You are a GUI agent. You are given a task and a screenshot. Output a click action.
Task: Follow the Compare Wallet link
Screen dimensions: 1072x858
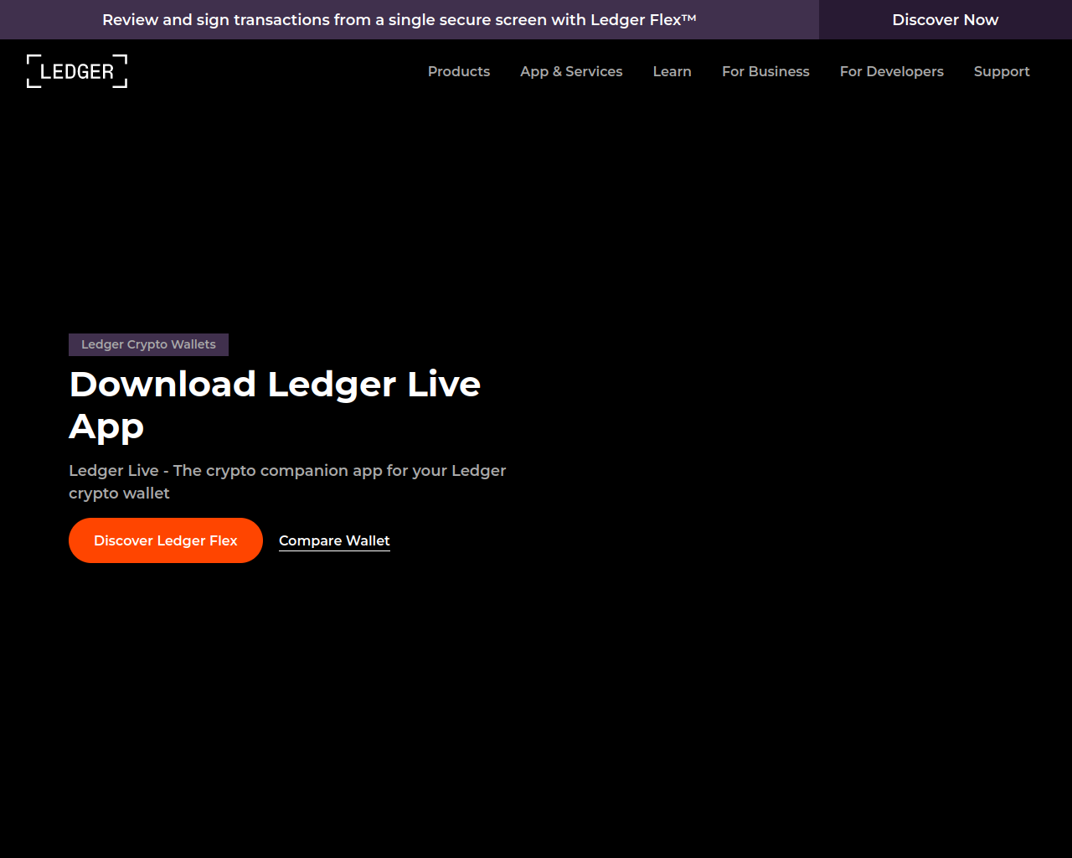coord(334,541)
